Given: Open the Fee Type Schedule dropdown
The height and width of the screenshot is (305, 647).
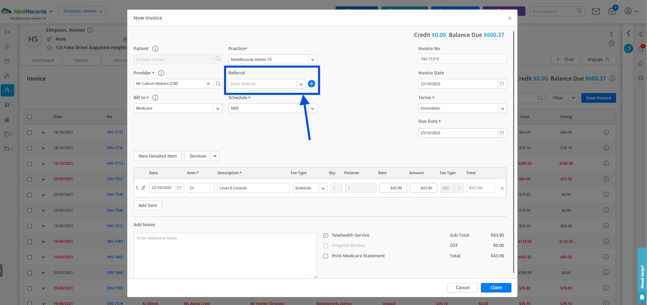Looking at the screenshot, I should pos(323,188).
